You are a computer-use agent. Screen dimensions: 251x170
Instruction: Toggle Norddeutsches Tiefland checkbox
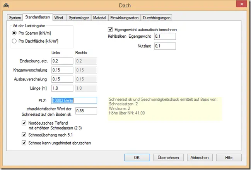click(24, 123)
